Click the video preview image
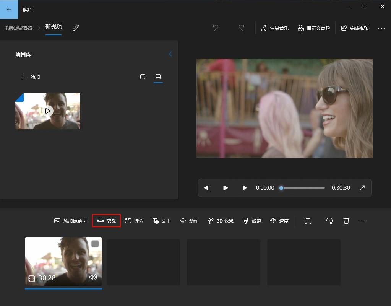Image resolution: width=391 pixels, height=306 pixels. pyautogui.click(x=284, y=108)
